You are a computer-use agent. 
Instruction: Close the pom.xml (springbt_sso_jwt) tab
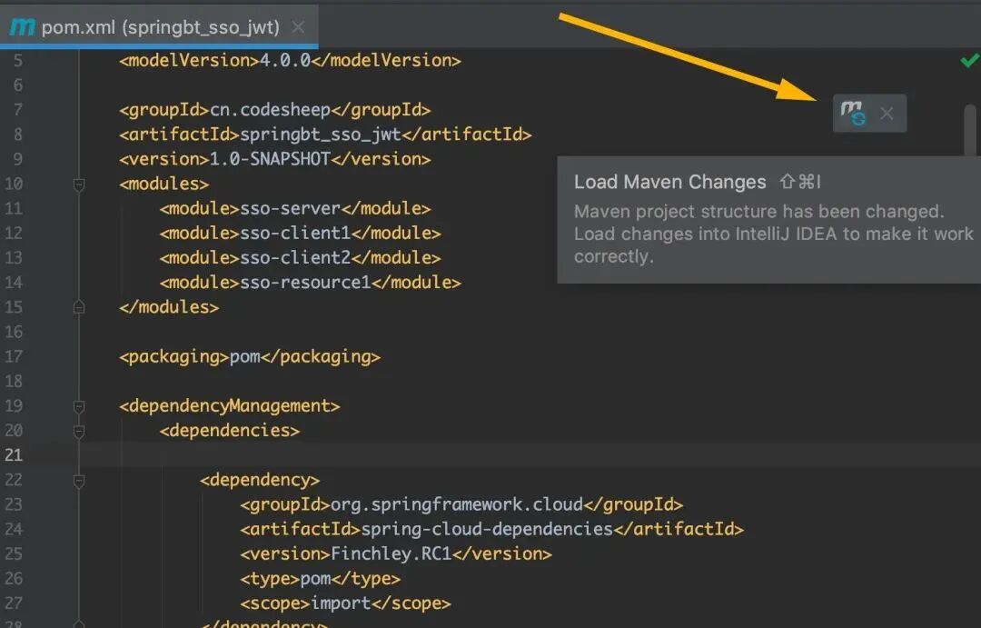[298, 27]
